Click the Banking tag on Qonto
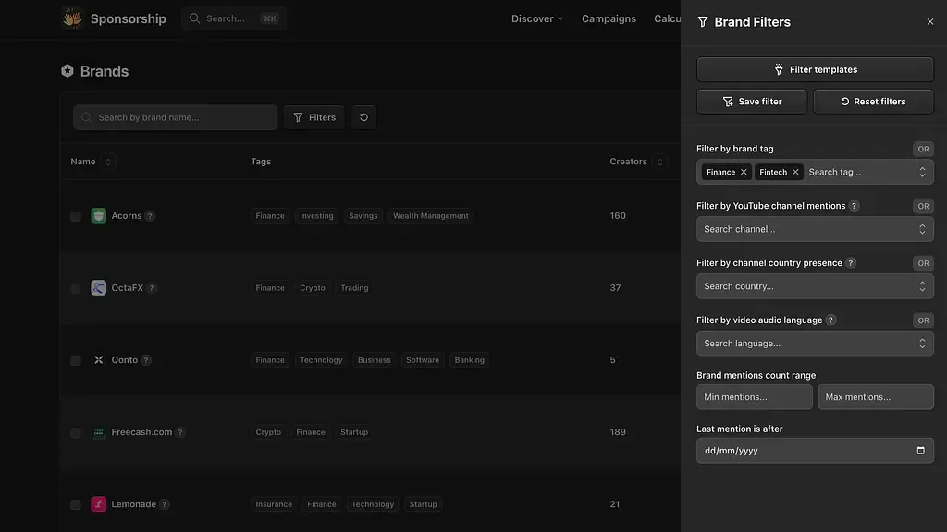The width and height of the screenshot is (947, 532). [469, 360]
